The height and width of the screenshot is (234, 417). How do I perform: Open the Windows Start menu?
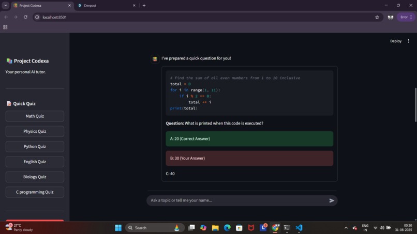[x=118, y=228]
